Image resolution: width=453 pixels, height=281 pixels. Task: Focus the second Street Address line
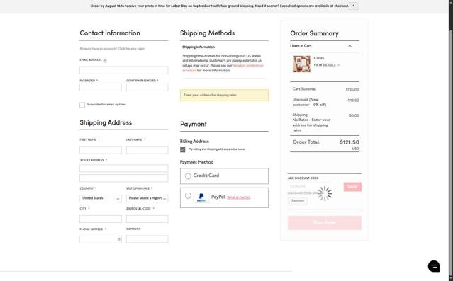123,178
